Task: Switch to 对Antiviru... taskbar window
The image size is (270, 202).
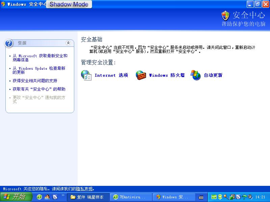Action: tap(131, 197)
